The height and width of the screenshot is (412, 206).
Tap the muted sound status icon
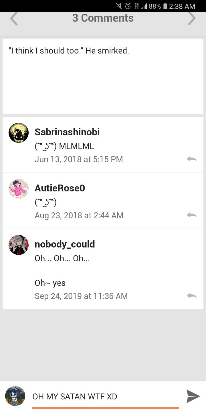[119, 6]
